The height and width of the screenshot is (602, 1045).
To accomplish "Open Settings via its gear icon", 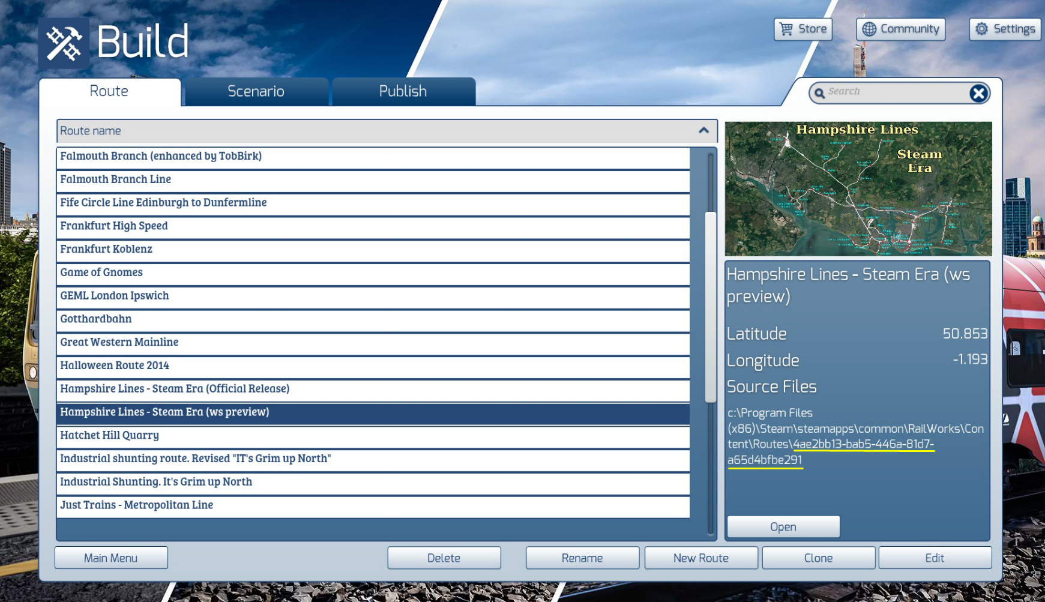I will click(x=981, y=29).
